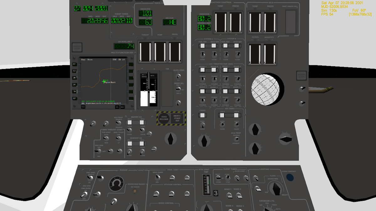Flip the ENG GMBL enable switch
The height and width of the screenshot is (211, 376).
[x=90, y=178]
